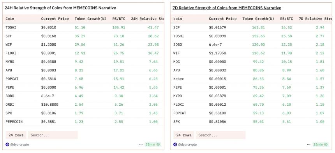Image resolution: width=335 pixels, height=153 pixels.
Task: Open three-dot options menu in 24H panel
Action: (141, 144)
